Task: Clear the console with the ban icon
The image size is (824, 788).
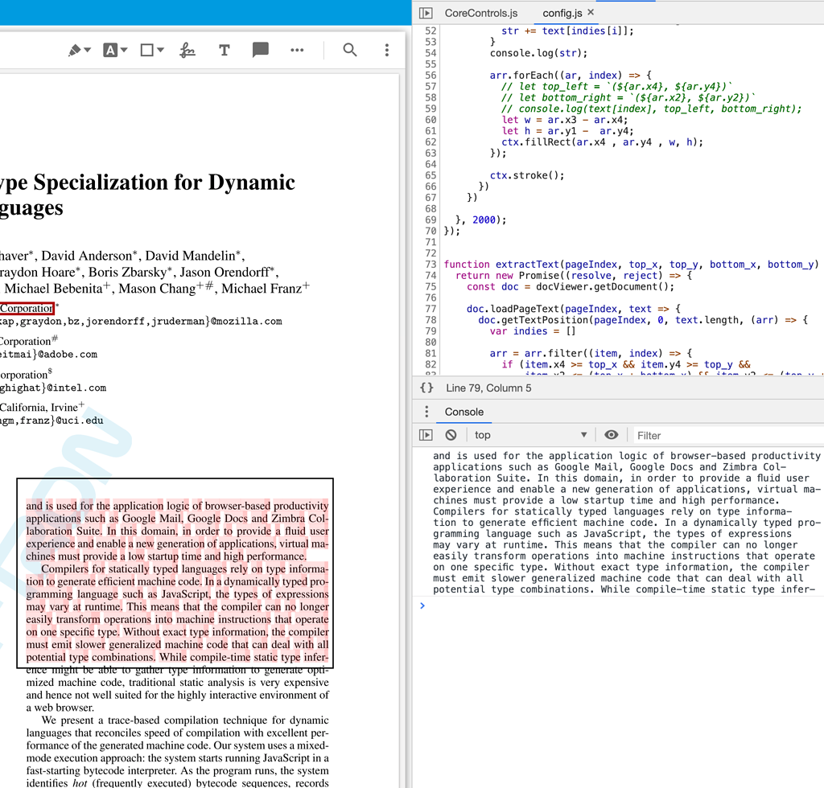Action: tap(451, 435)
